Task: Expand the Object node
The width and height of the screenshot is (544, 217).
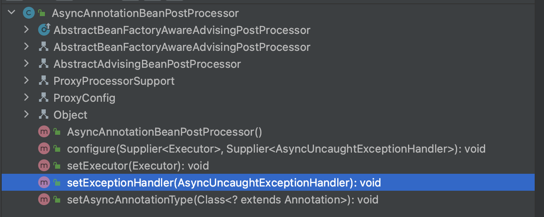Action: (26, 114)
